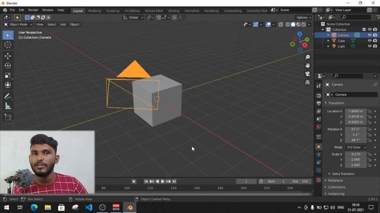Switch to Sculpting workspace tab
This screenshot has height=213, width=380.
113,11
